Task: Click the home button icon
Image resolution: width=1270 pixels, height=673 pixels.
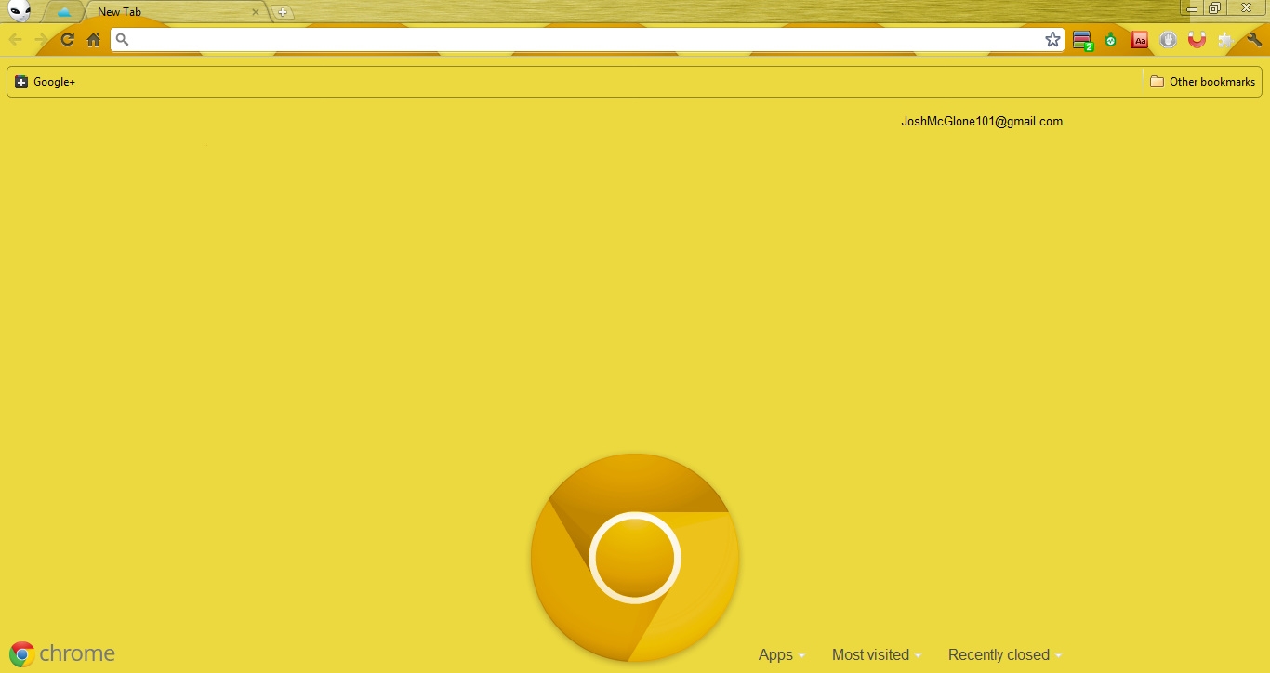Action: click(93, 40)
